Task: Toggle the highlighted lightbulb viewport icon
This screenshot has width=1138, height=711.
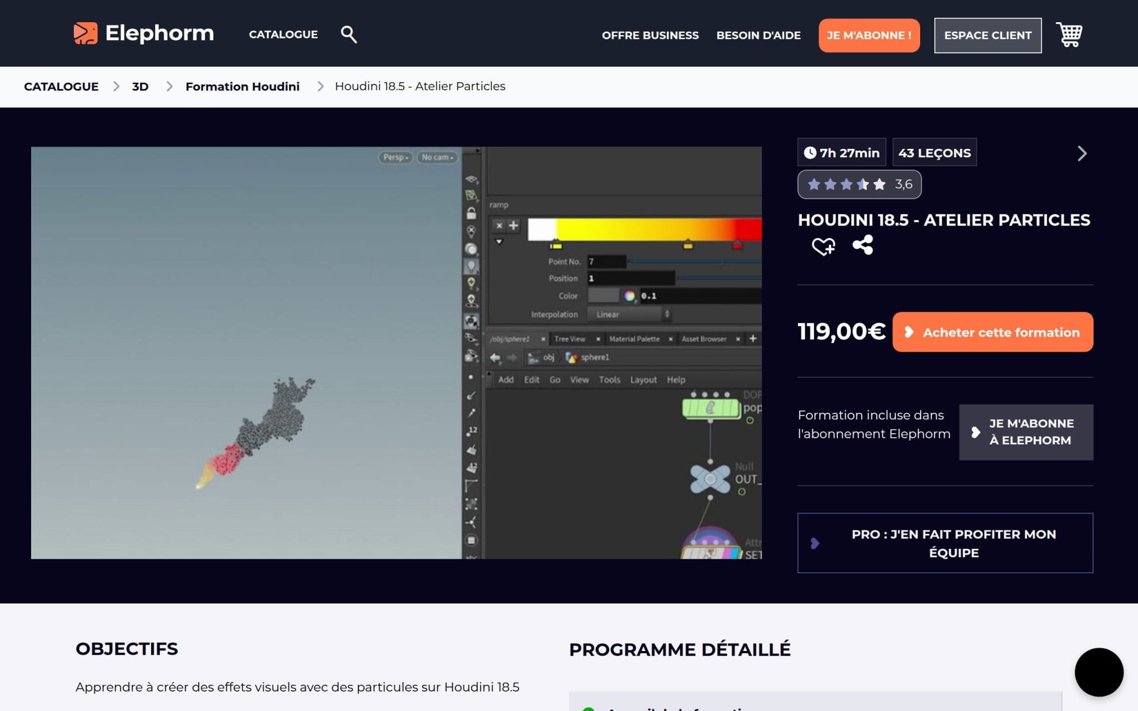Action: pyautogui.click(x=471, y=267)
